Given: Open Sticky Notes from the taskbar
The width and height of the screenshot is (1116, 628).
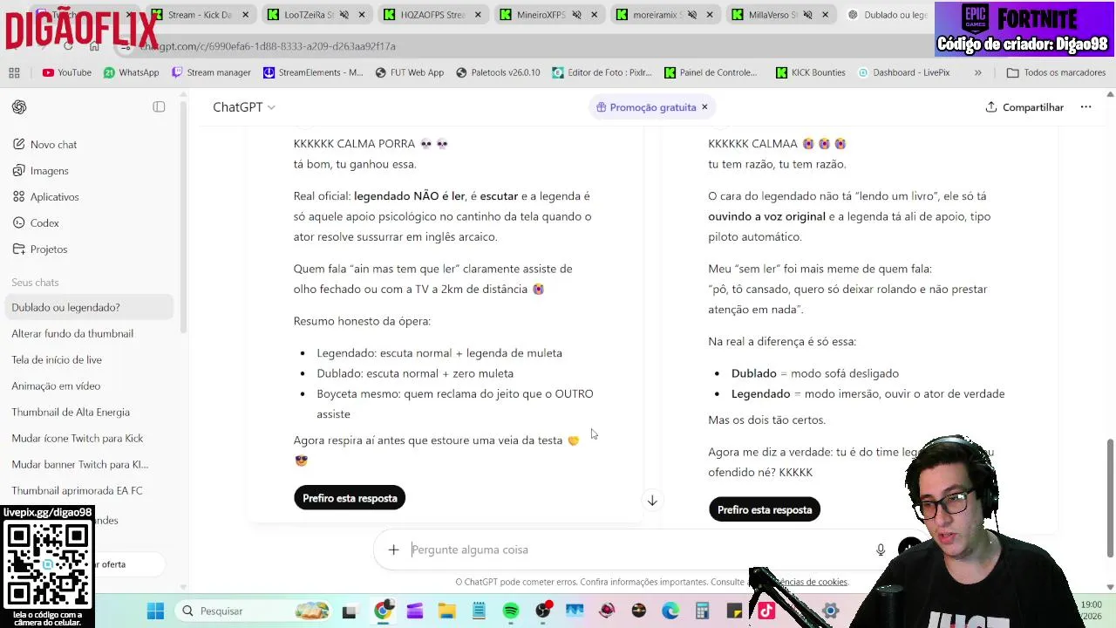Looking at the screenshot, I should pyautogui.click(x=733, y=611).
